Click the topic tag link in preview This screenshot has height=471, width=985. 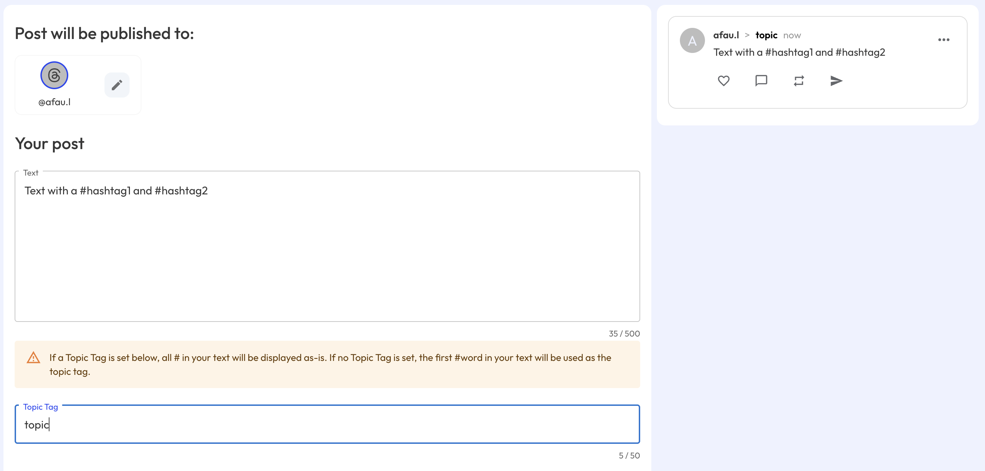click(766, 35)
